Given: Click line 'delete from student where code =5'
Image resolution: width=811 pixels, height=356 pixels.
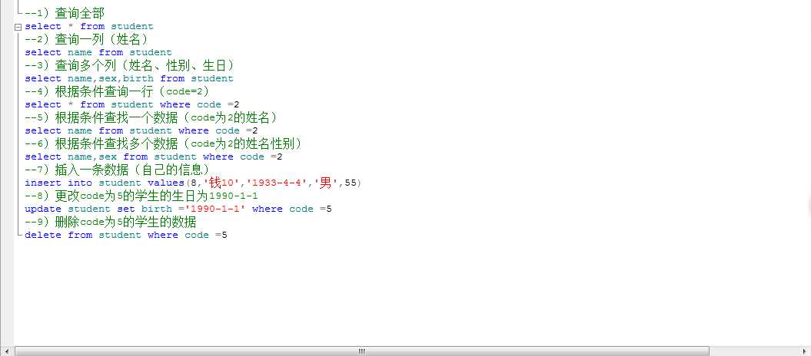Looking at the screenshot, I should pos(126,236).
